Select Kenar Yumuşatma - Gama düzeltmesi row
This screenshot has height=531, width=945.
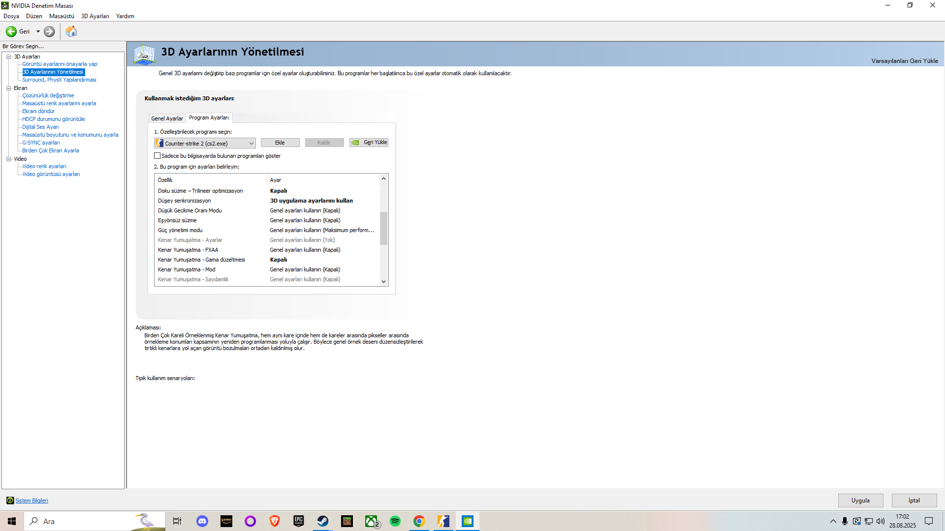point(267,260)
